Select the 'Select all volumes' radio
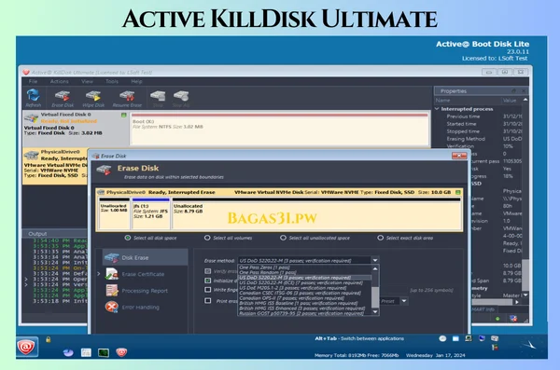The image size is (560, 370). [x=207, y=238]
